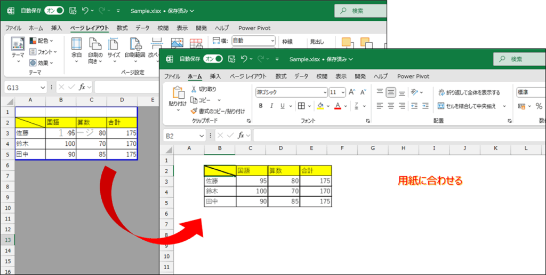The image size is (546, 275).
Task: Open 配置 group dialog launcher
Action: tap(509, 121)
